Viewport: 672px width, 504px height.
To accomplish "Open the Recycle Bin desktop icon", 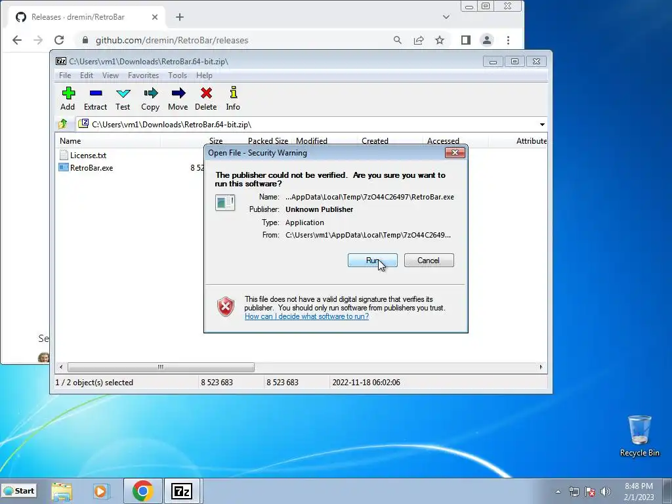I will 639,435.
